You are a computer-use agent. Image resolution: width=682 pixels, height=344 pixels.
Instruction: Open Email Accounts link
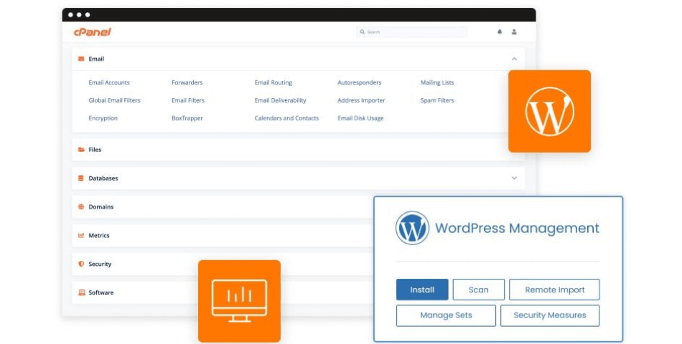[x=109, y=82]
